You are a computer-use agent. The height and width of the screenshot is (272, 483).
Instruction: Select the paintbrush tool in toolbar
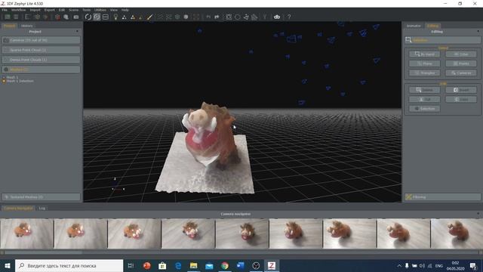[x=149, y=17]
